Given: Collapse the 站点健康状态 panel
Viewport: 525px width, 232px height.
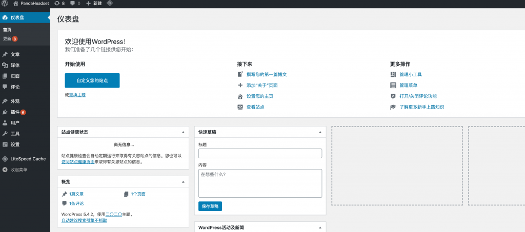Looking at the screenshot, I should [x=183, y=132].
